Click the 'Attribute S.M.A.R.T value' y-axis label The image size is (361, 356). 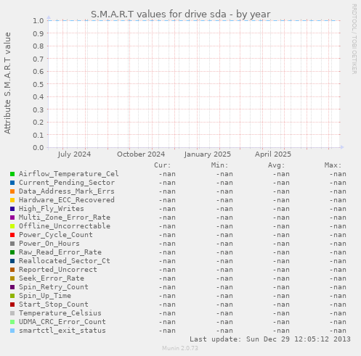pyautogui.click(x=7, y=83)
